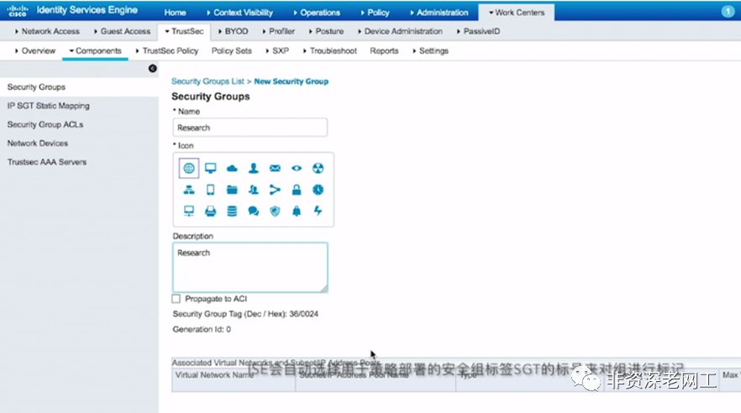Open the Troubleshoot menu
The width and height of the screenshot is (741, 413).
click(x=330, y=51)
